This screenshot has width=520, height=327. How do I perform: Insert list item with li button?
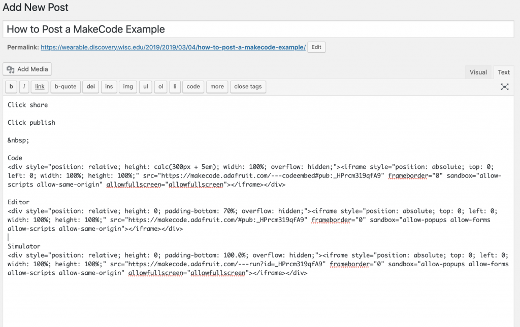(x=175, y=87)
